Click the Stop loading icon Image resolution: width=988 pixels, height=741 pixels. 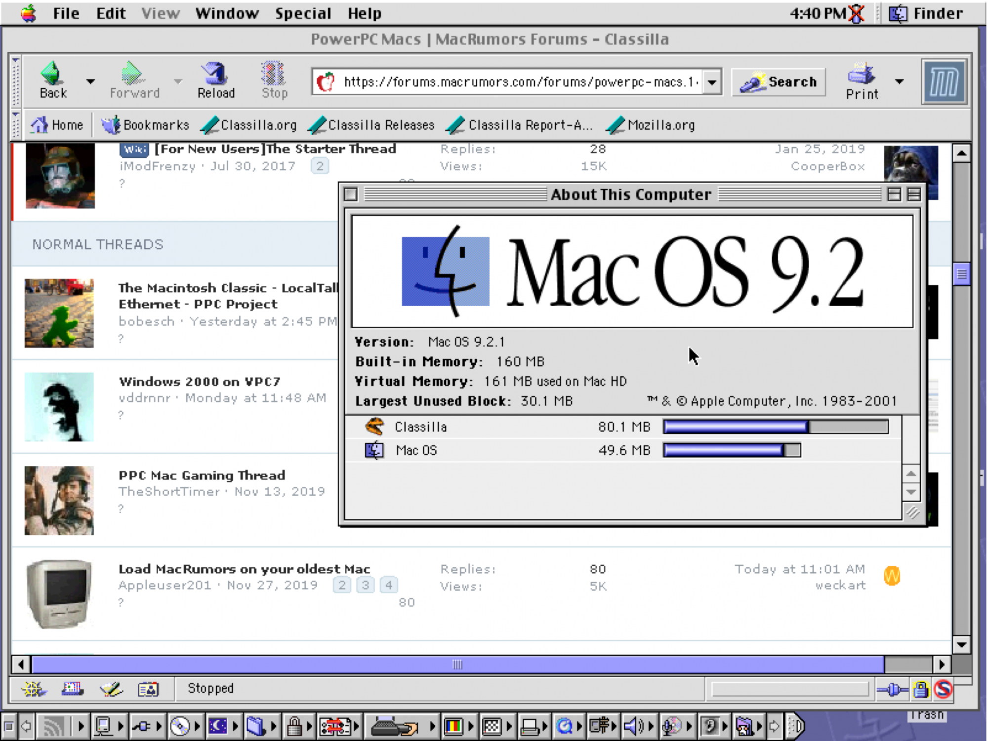click(x=273, y=73)
